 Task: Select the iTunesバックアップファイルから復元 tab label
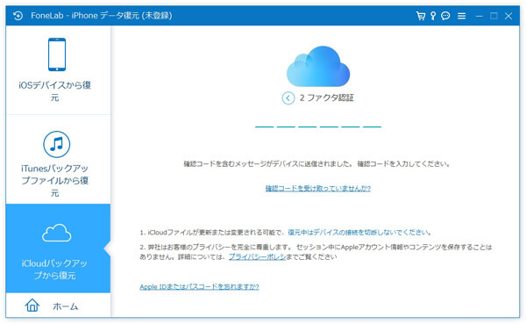click(54, 181)
